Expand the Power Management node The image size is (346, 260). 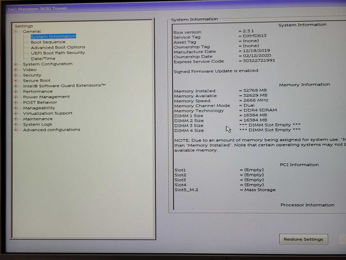[x=16, y=97]
